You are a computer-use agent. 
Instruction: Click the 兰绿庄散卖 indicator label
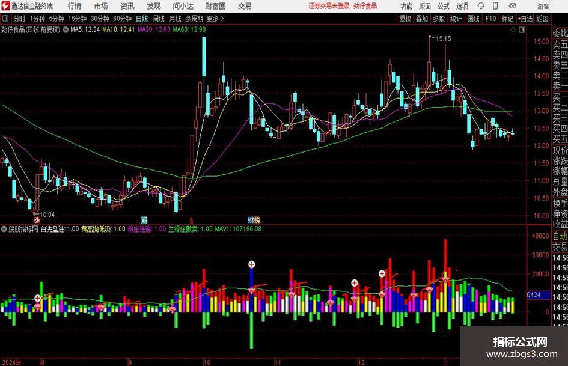click(x=184, y=229)
